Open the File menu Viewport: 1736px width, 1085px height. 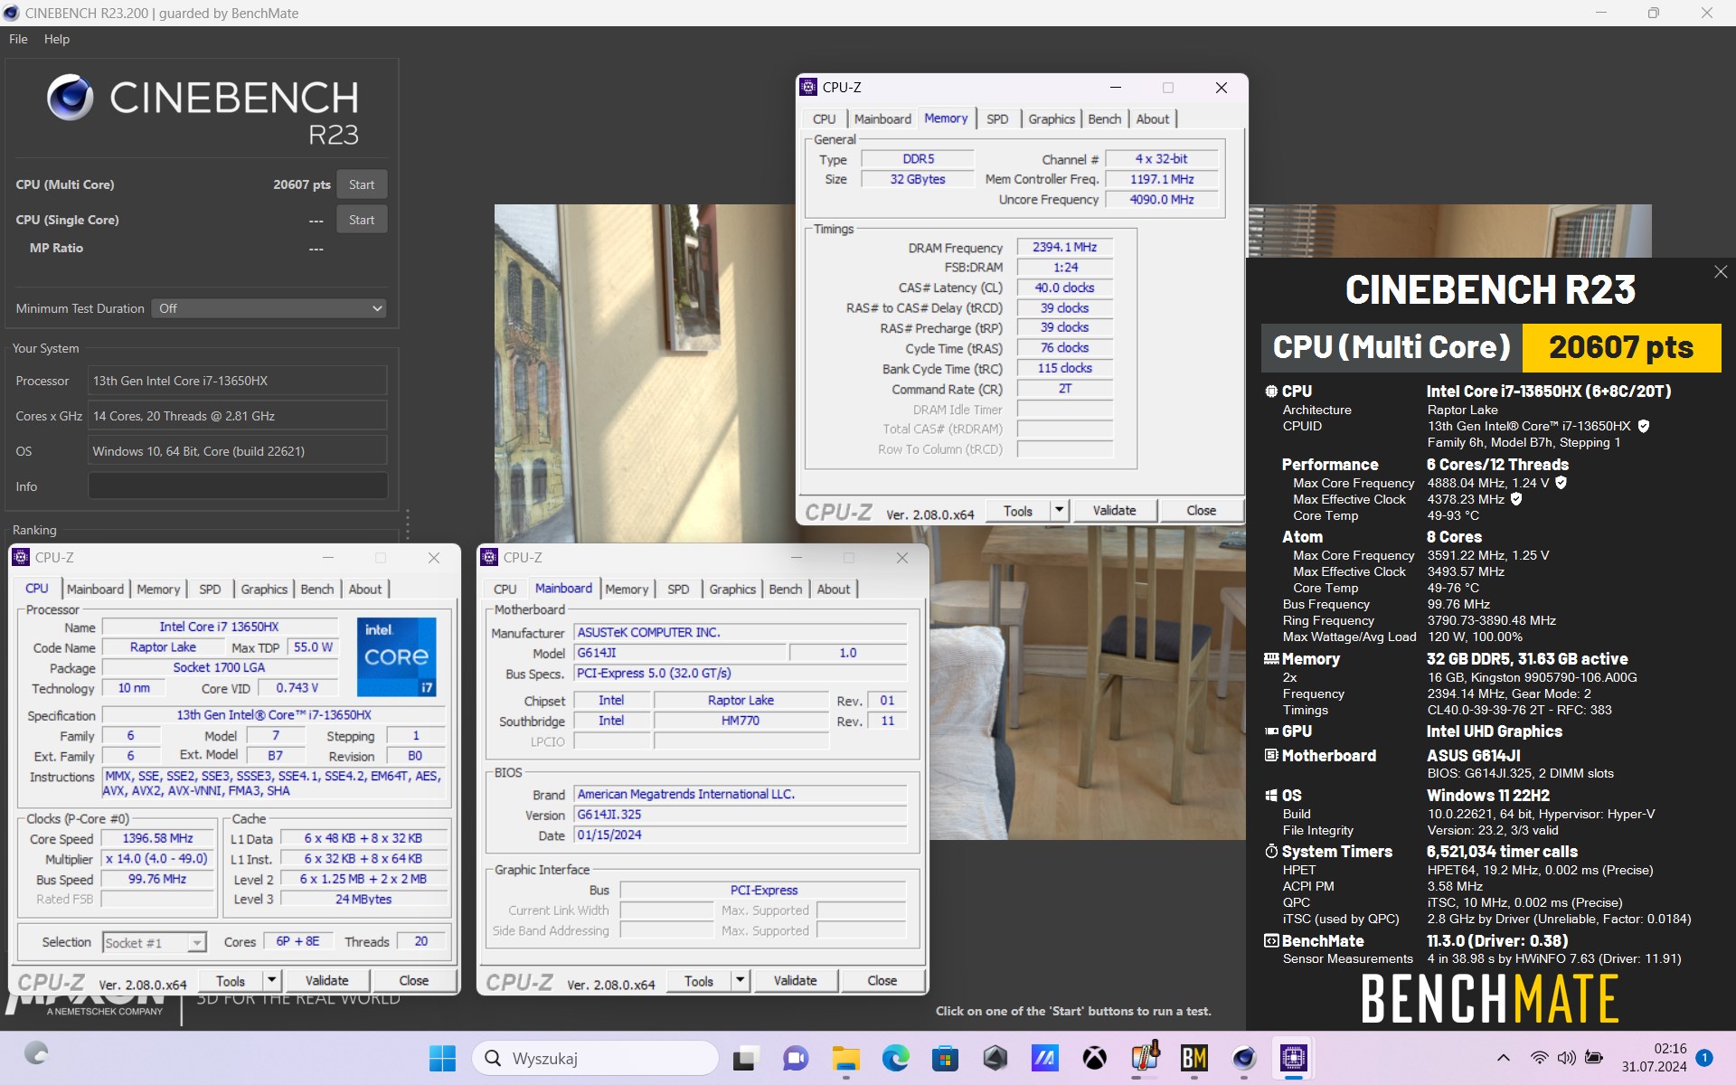pos(18,39)
